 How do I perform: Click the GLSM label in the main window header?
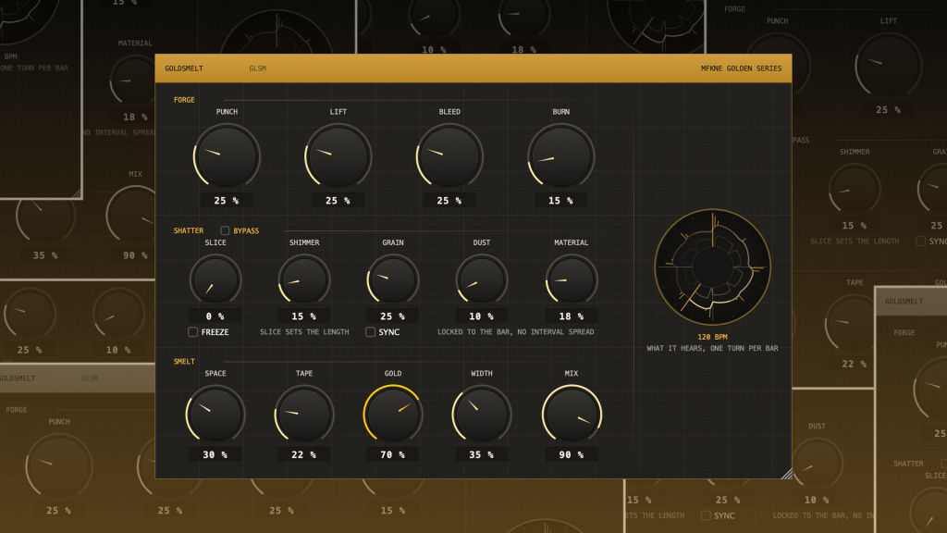(258, 68)
